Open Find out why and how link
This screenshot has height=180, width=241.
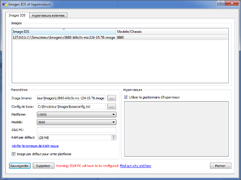click(x=135, y=166)
